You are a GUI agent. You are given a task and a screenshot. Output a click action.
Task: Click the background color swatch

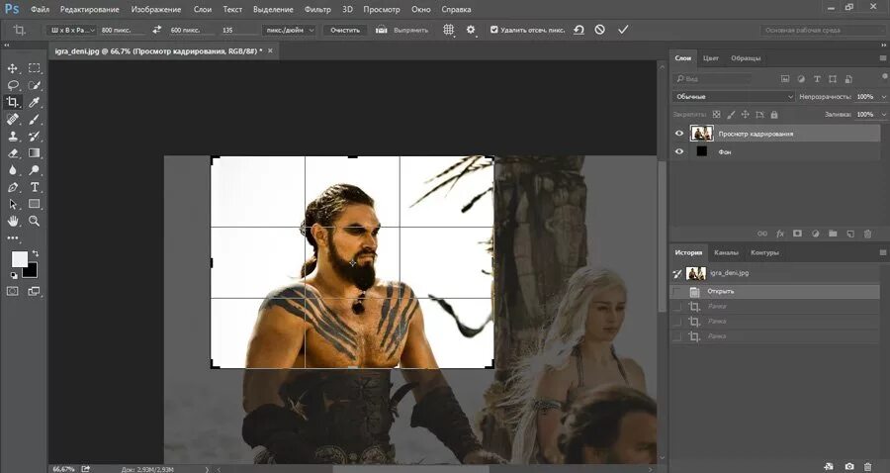(x=30, y=270)
